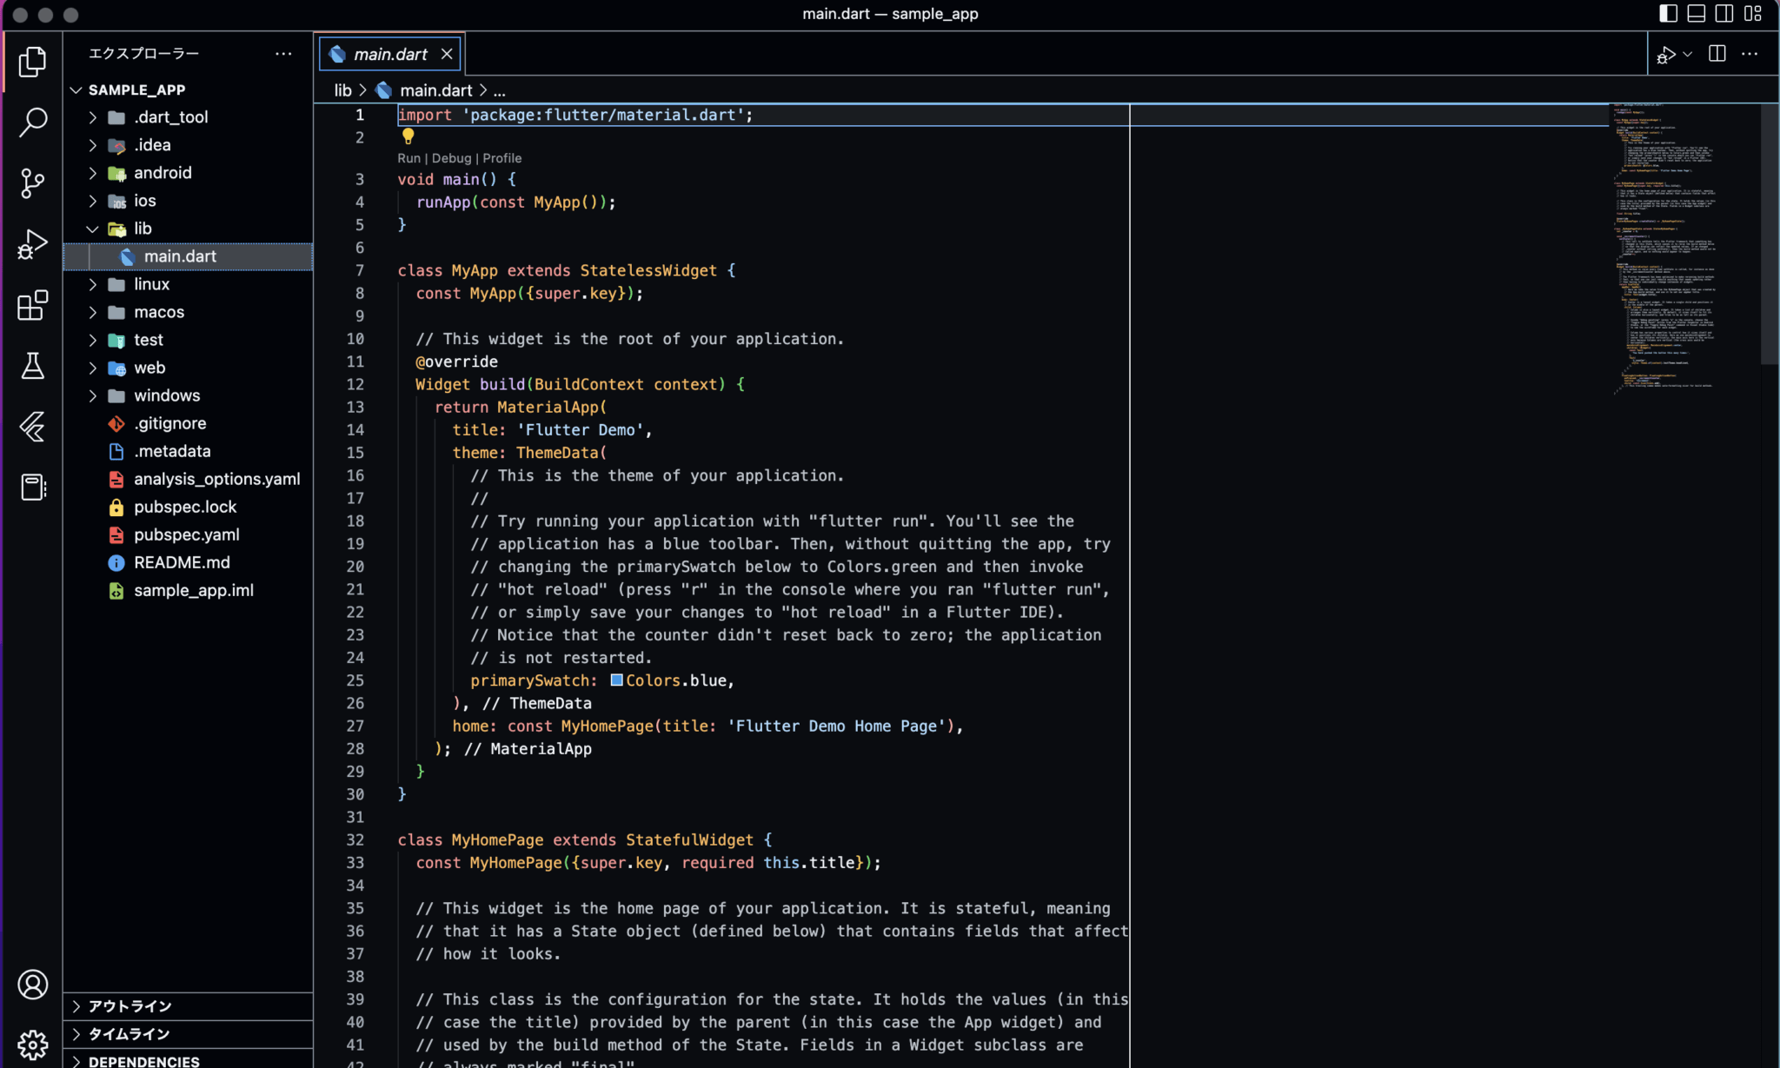This screenshot has width=1780, height=1068.
Task: Open the notebook icon below the Flutter icon
Action: point(32,488)
